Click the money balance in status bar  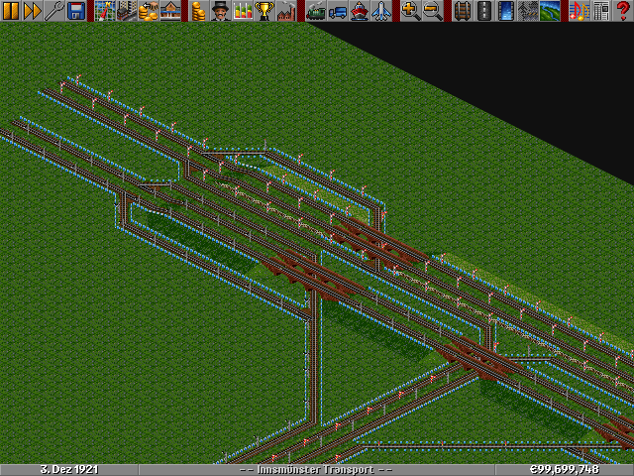pyautogui.click(x=563, y=469)
